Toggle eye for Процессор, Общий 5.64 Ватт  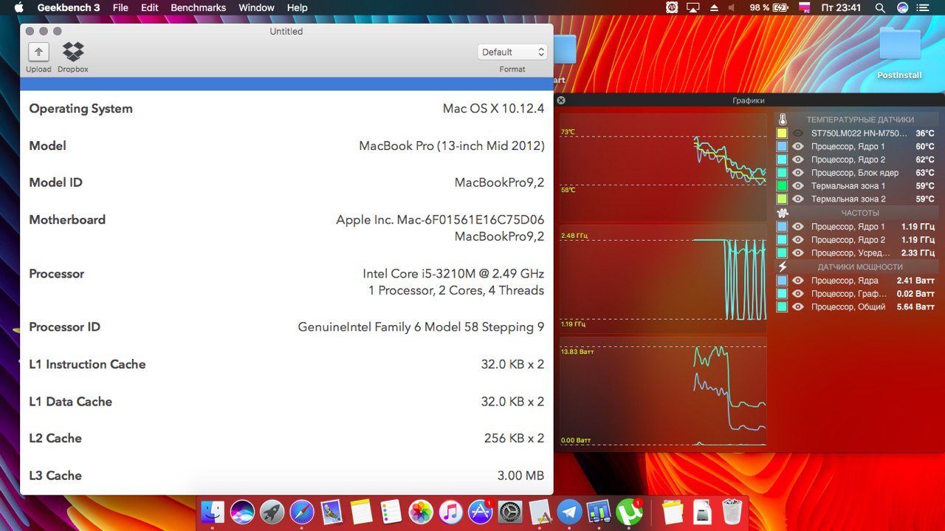[x=798, y=306]
